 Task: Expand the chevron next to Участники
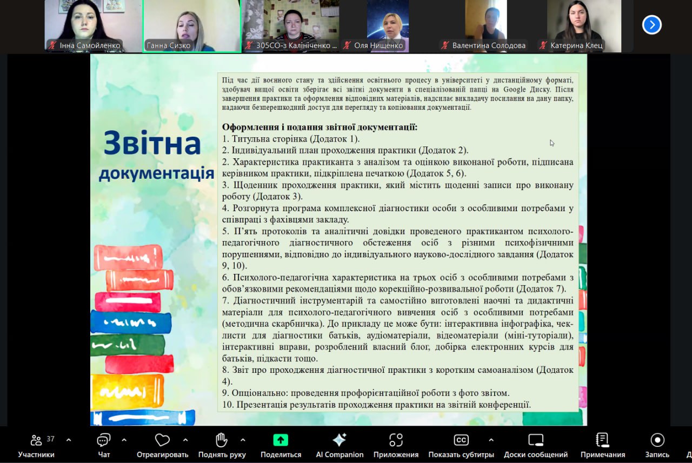69,440
